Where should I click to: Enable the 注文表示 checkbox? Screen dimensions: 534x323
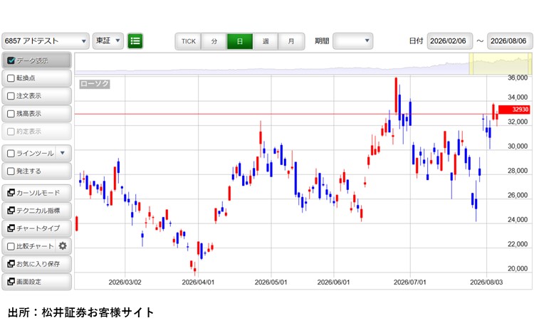(x=11, y=96)
